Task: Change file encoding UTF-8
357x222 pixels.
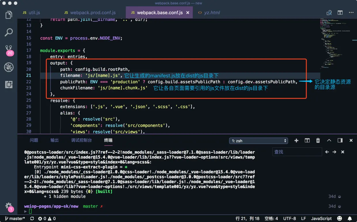Action: 289,219
